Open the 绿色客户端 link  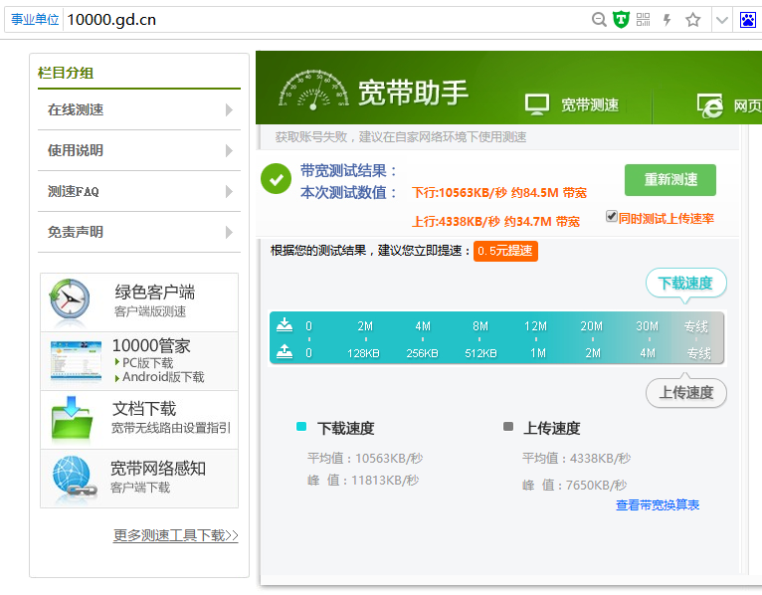point(154,293)
